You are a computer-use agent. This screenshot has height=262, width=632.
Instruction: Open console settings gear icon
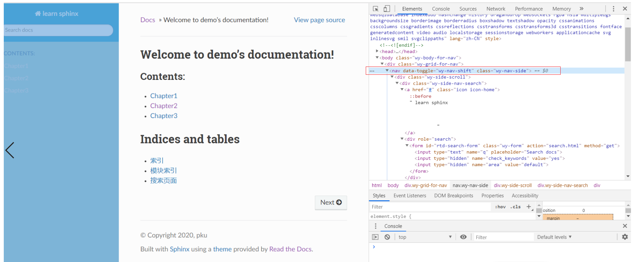coord(625,237)
